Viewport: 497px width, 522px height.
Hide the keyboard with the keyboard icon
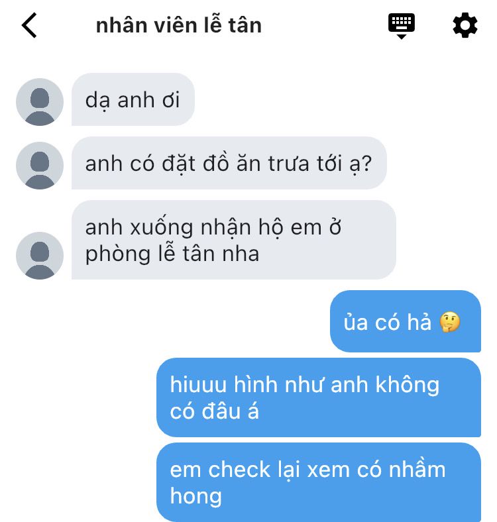tap(402, 26)
